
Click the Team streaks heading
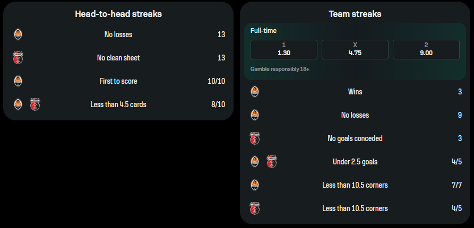(x=355, y=14)
